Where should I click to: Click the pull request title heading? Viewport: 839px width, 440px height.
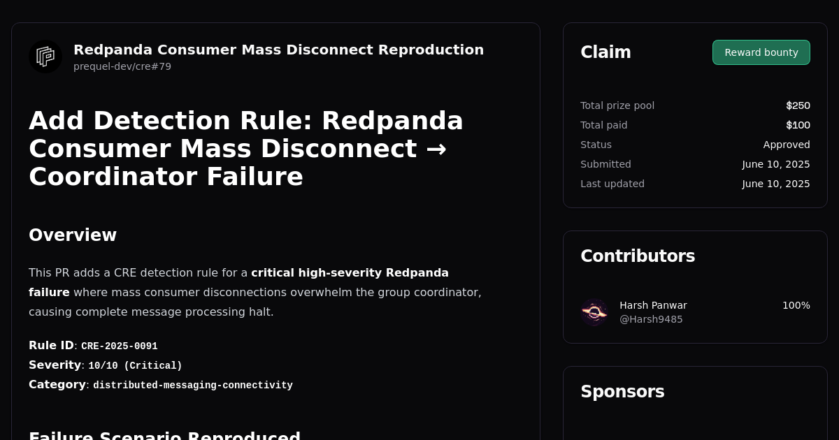pyautogui.click(x=245, y=148)
